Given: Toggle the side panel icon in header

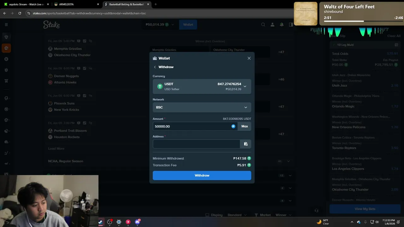Looking at the screenshot, I should point(291,25).
